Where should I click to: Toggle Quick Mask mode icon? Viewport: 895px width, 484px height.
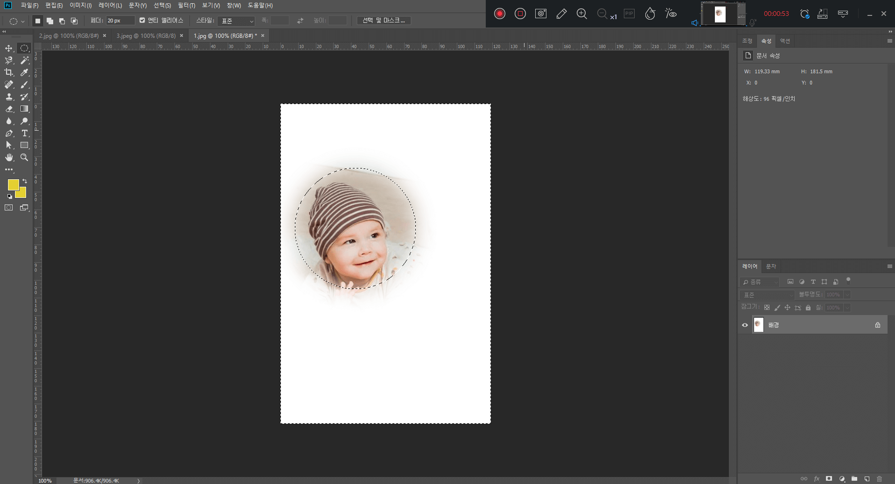pos(9,208)
